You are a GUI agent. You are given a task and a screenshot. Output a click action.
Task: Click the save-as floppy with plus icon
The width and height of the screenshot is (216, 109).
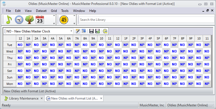pyautogui.click(x=97, y=31)
